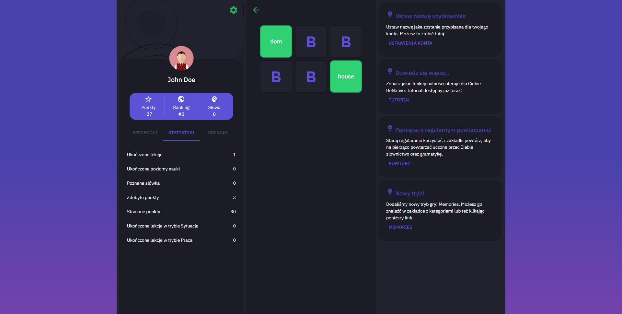
Task: Open the ODZNAKI tab
Action: pyautogui.click(x=217, y=133)
